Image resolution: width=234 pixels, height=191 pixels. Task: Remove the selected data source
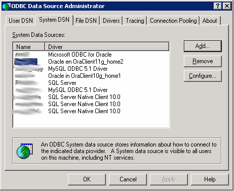(x=203, y=61)
